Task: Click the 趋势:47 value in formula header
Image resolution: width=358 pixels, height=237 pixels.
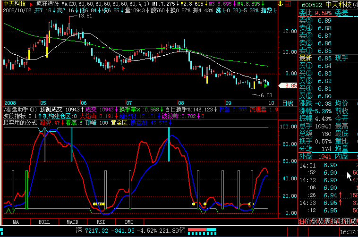Action: click(50, 123)
